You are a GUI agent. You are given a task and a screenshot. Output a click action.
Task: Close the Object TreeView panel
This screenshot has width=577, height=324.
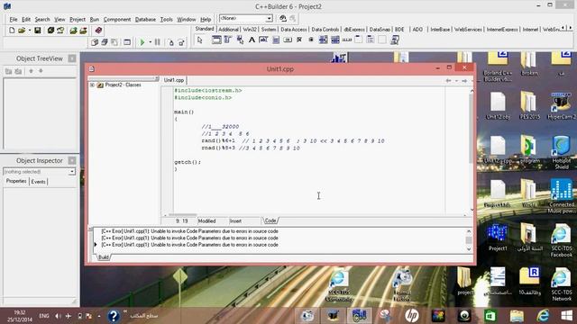(72, 58)
